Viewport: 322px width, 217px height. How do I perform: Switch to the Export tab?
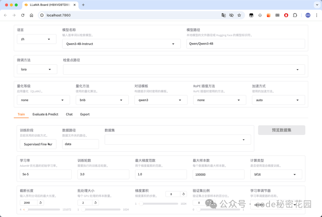pyautogui.click(x=85, y=114)
